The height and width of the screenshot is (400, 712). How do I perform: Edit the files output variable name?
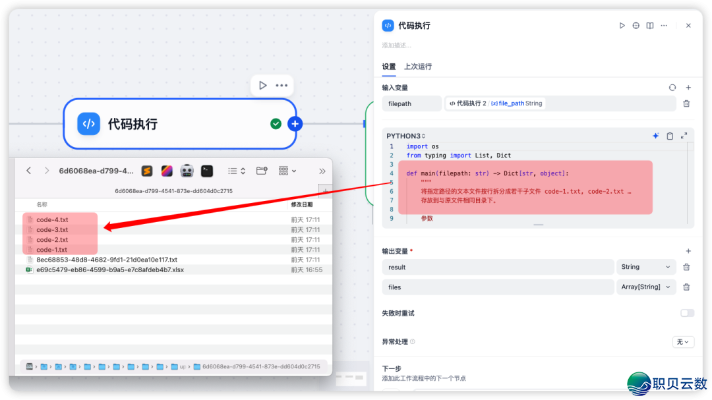(498, 287)
